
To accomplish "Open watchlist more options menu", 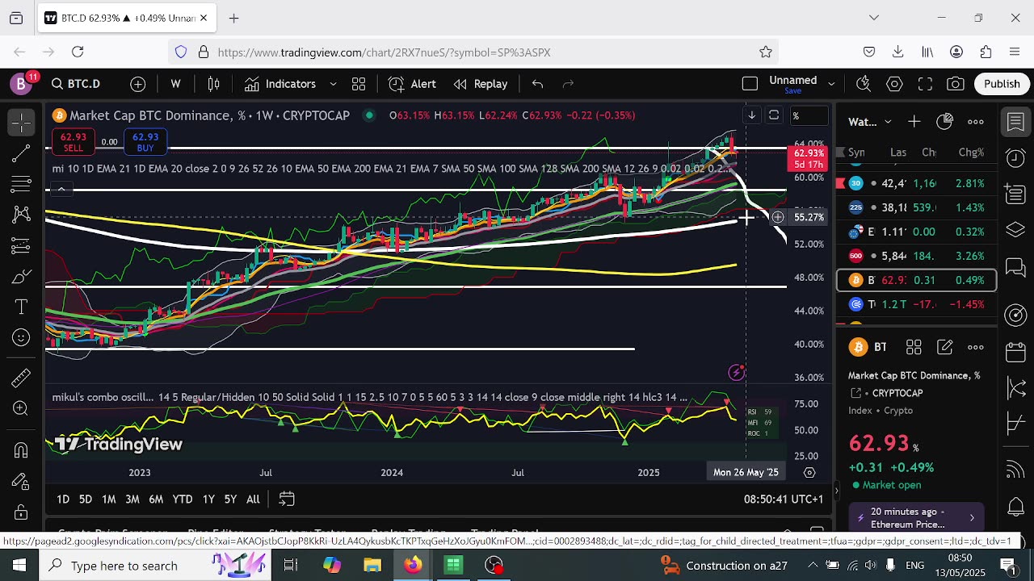I will (x=976, y=122).
